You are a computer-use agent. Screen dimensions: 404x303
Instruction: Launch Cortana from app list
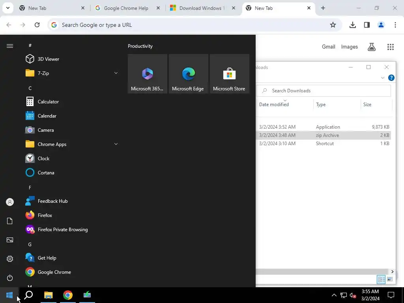(72, 172)
